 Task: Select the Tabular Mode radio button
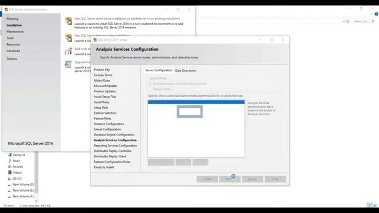click(x=150, y=89)
